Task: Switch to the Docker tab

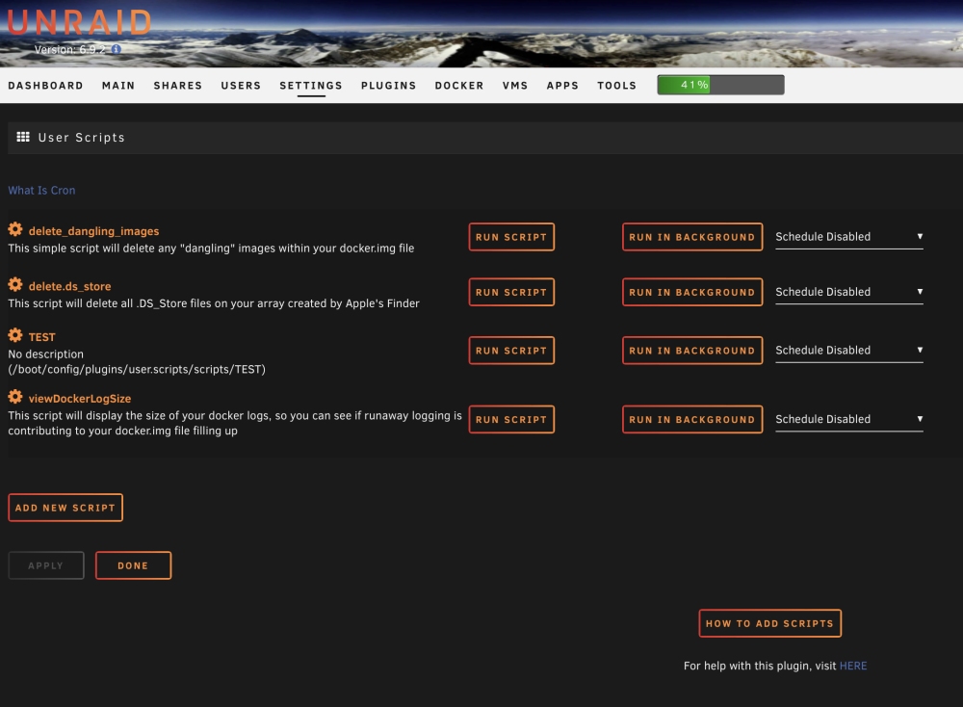Action: pos(459,86)
